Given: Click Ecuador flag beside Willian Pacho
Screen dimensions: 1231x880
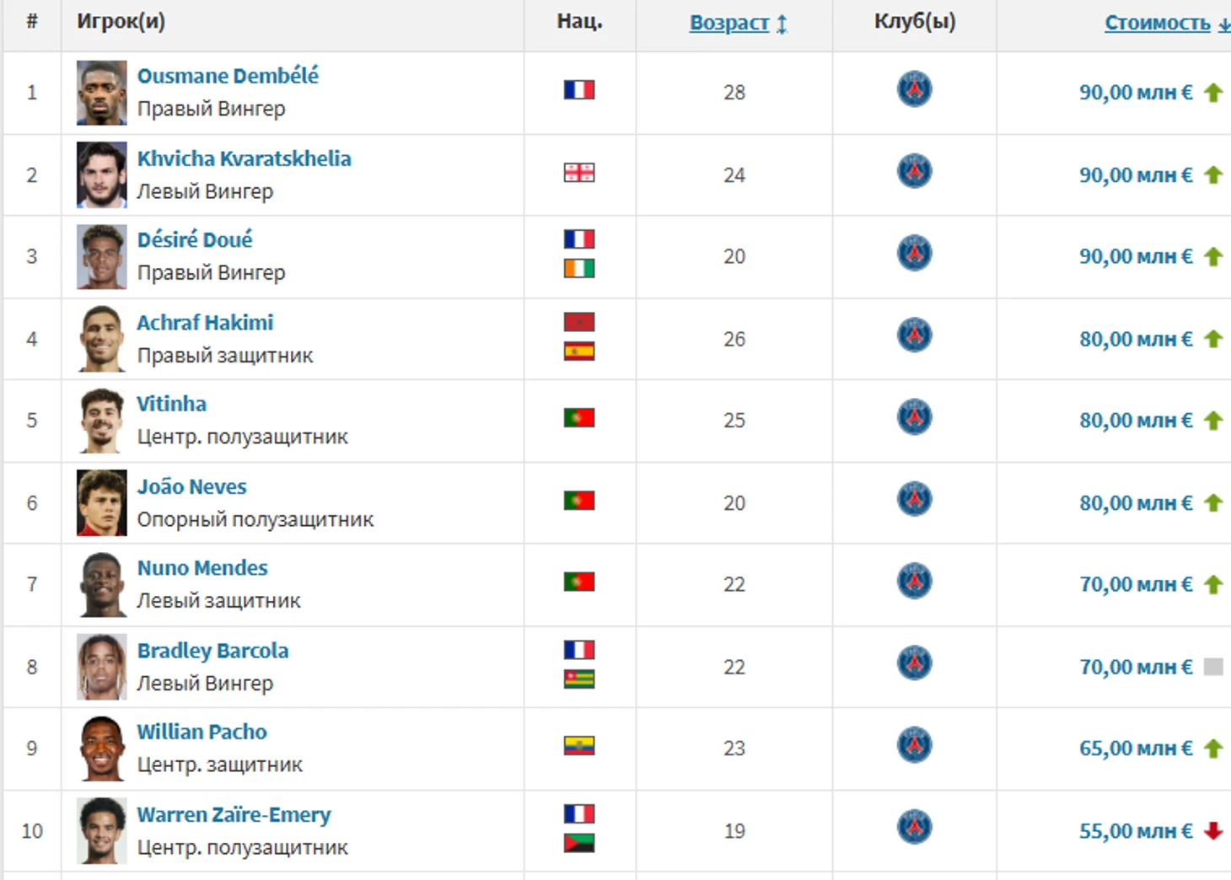Looking at the screenshot, I should (x=579, y=745).
